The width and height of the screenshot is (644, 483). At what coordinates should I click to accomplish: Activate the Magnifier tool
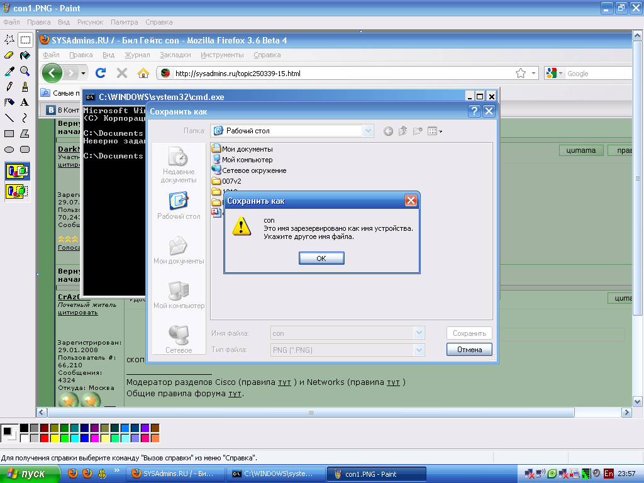(x=25, y=70)
